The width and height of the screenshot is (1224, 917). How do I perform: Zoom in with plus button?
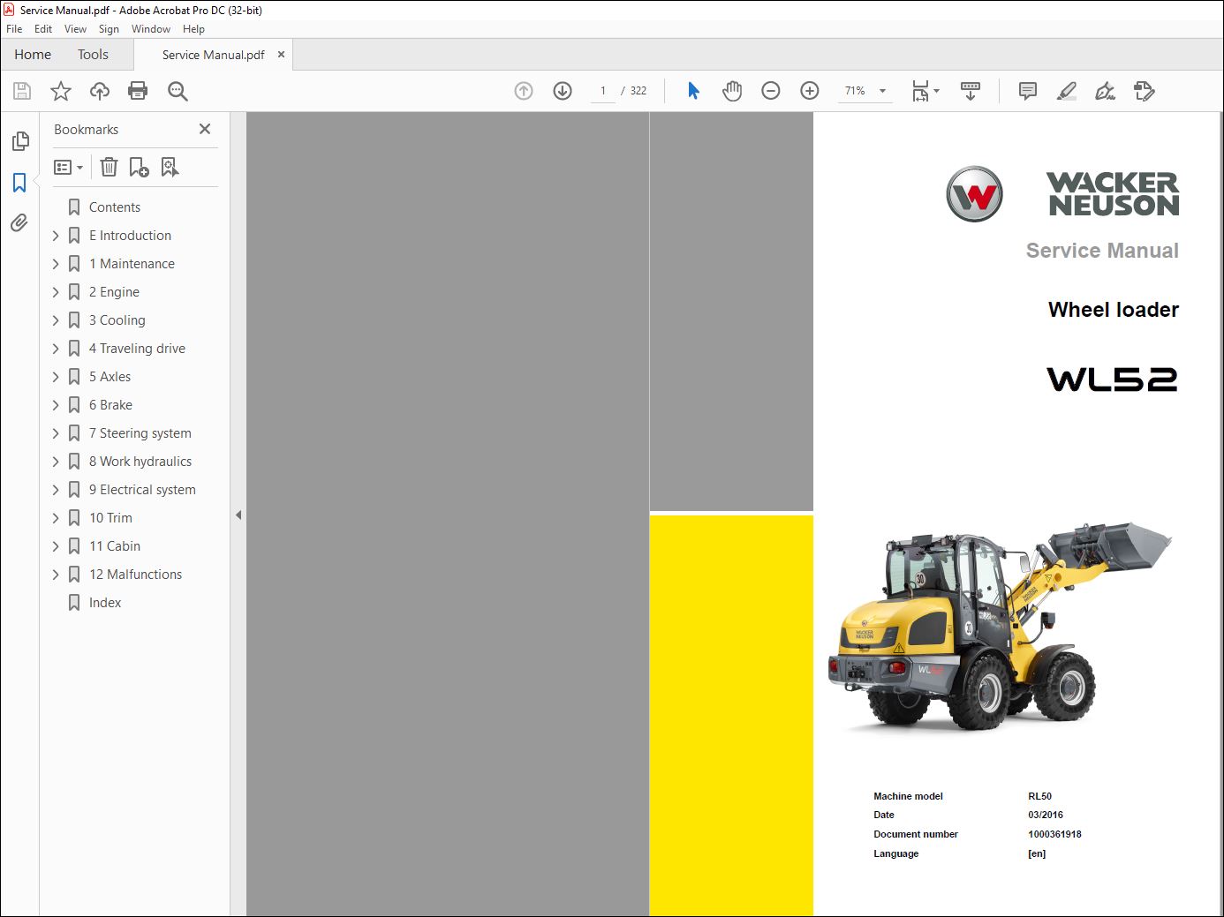(810, 91)
